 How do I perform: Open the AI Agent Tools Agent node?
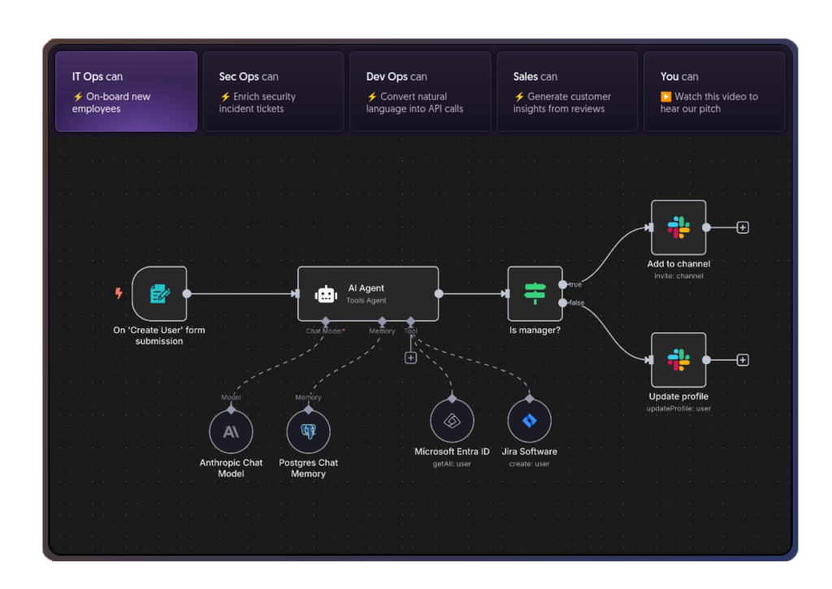point(367,294)
